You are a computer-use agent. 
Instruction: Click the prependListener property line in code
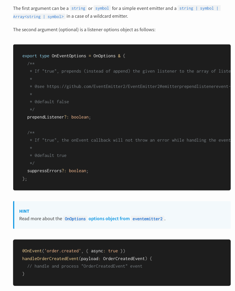(x=59, y=117)
